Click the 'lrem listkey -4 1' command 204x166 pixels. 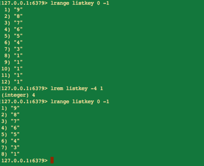pos(77,88)
